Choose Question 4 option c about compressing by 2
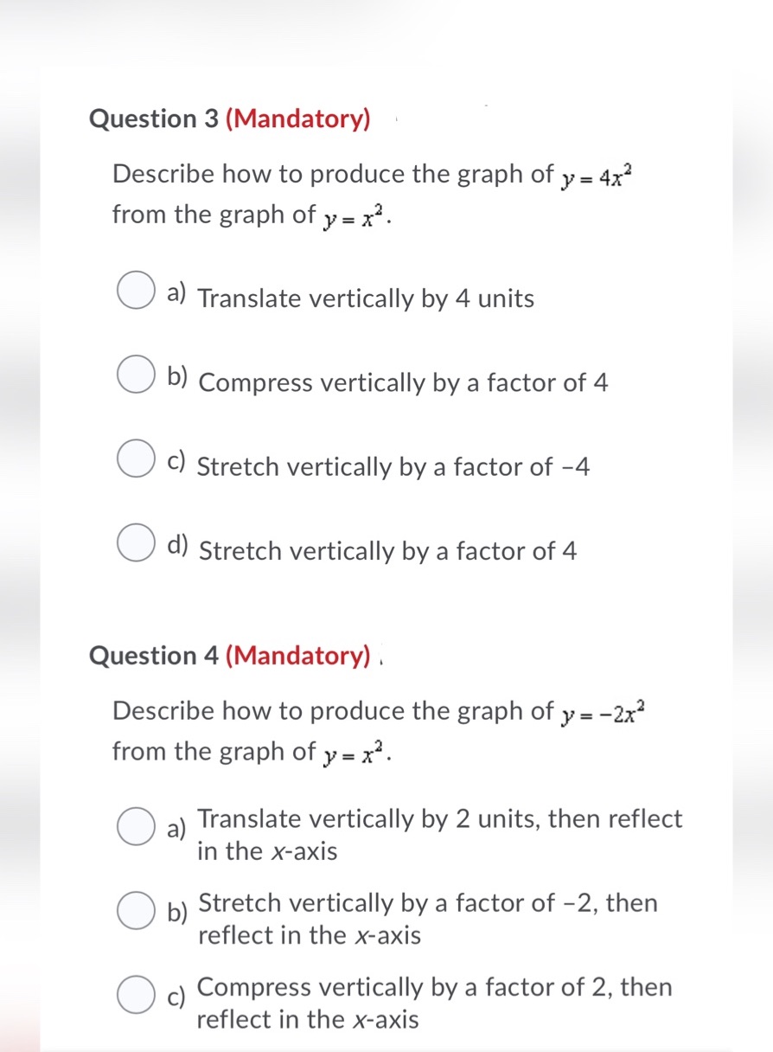The height and width of the screenshot is (1052, 773). [x=135, y=996]
